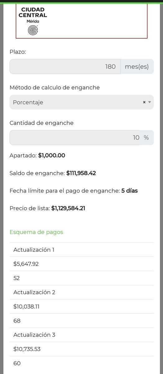The height and width of the screenshot is (374, 163).
Task: Focus the Plazo field showing 180
Action: 65,66
